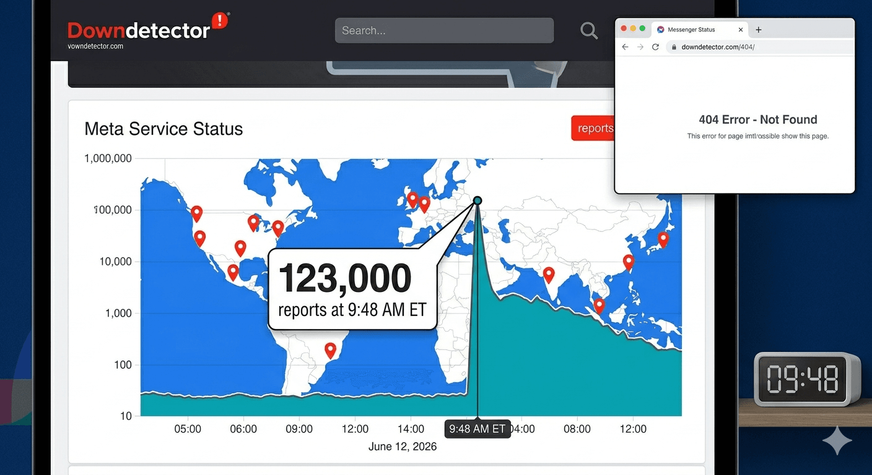Click the "10,000" y-axis label
This screenshot has height=475, width=872.
(x=116, y=262)
